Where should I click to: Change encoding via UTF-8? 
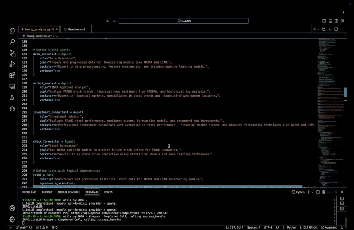tap(268, 227)
